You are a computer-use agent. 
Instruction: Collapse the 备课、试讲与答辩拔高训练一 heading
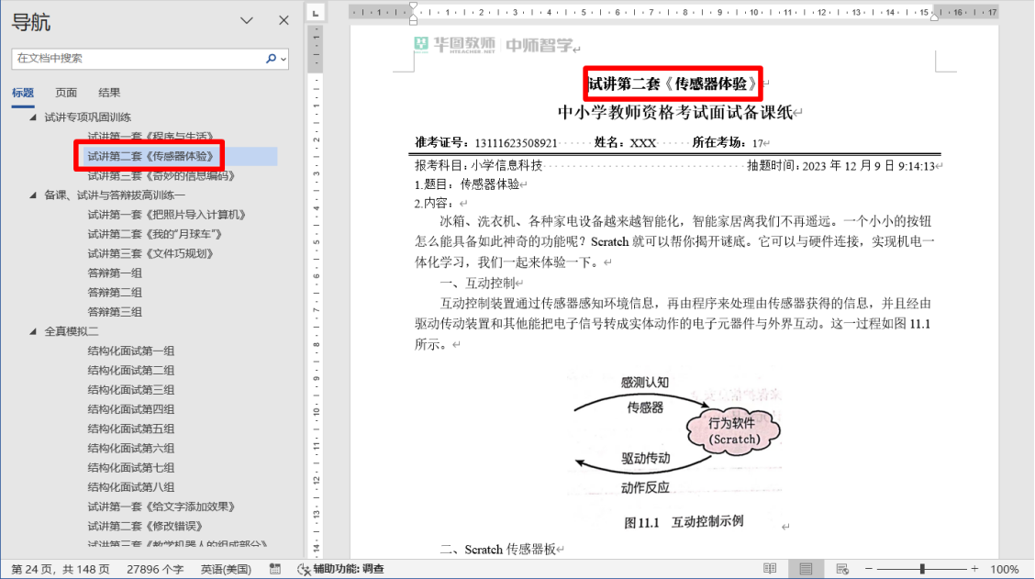click(34, 195)
